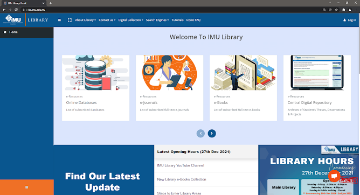This screenshot has height=195, width=360.
Task: Select Home in the sidebar
Action: pos(26,32)
